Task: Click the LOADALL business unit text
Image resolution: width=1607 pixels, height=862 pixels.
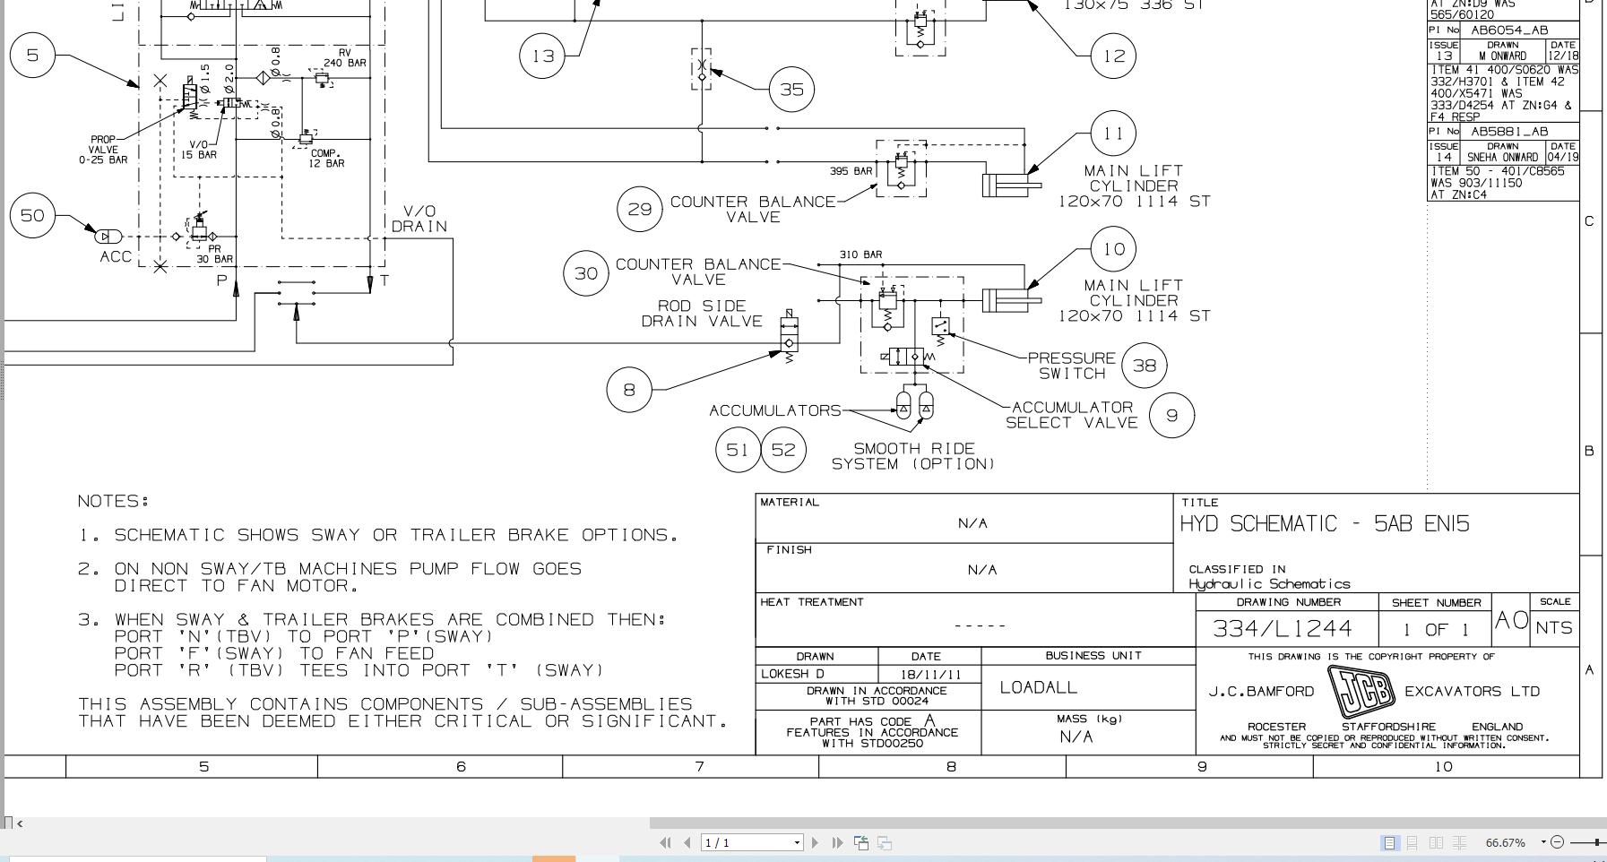Action: pyautogui.click(x=1039, y=687)
